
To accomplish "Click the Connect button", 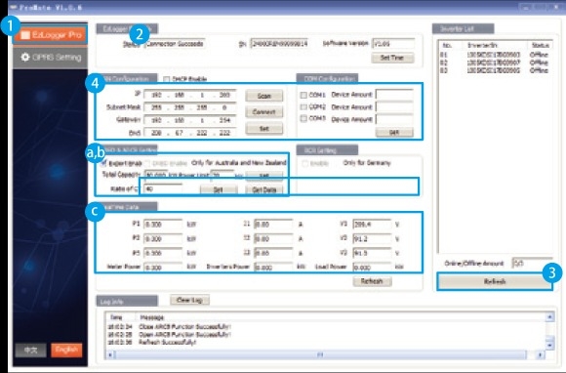I will (263, 112).
